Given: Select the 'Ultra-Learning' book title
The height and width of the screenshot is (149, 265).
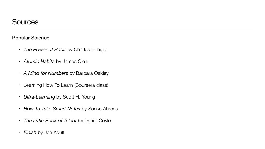Looking at the screenshot, I should click(39, 97).
